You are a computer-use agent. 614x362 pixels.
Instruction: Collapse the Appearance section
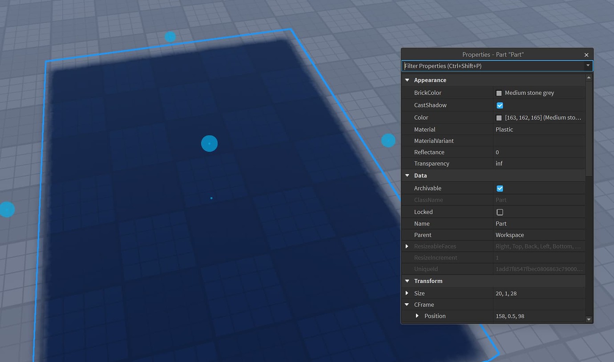(x=407, y=80)
